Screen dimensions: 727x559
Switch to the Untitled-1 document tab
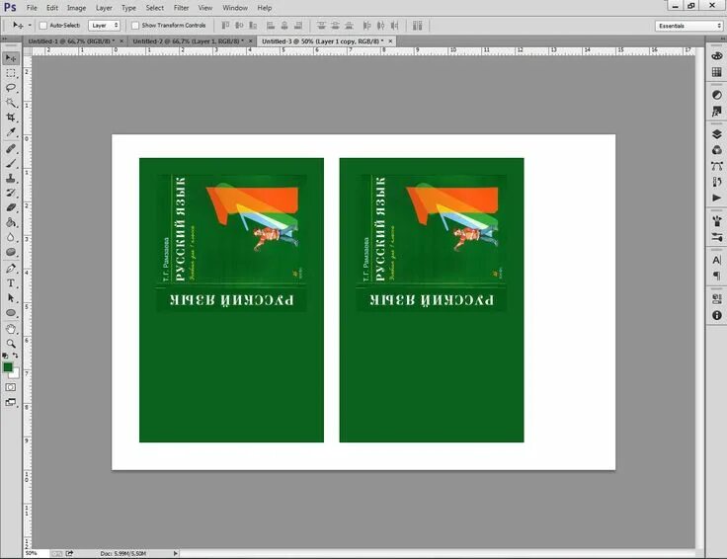(71, 41)
